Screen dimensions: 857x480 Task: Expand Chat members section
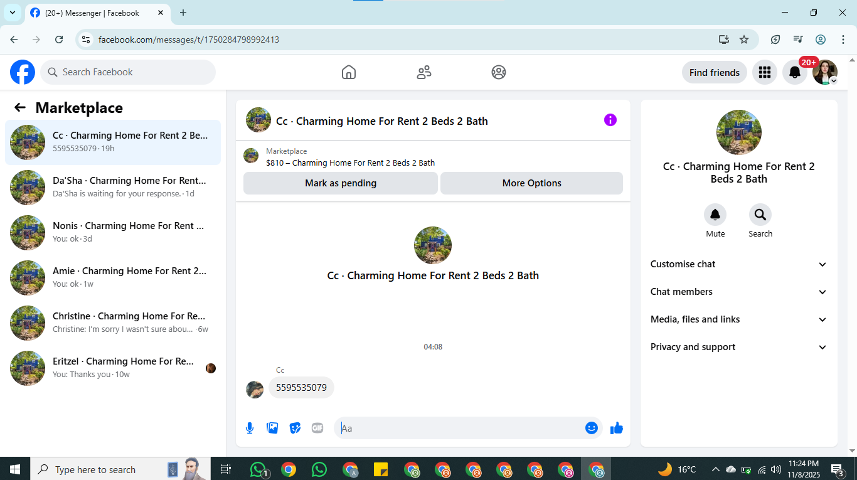click(739, 292)
